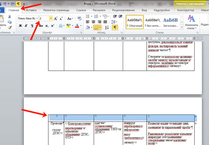Toggle bold (Ж) formatting
Viewport: 209px width, 145px height.
(20, 26)
